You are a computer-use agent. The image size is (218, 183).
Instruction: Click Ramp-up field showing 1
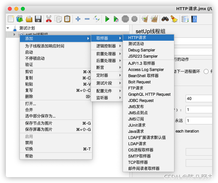tap(199, 110)
